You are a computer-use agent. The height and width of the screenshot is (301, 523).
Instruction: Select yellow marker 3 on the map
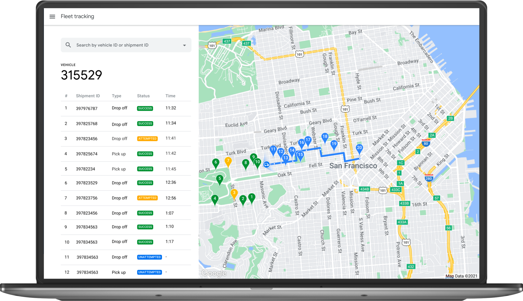[234, 192]
